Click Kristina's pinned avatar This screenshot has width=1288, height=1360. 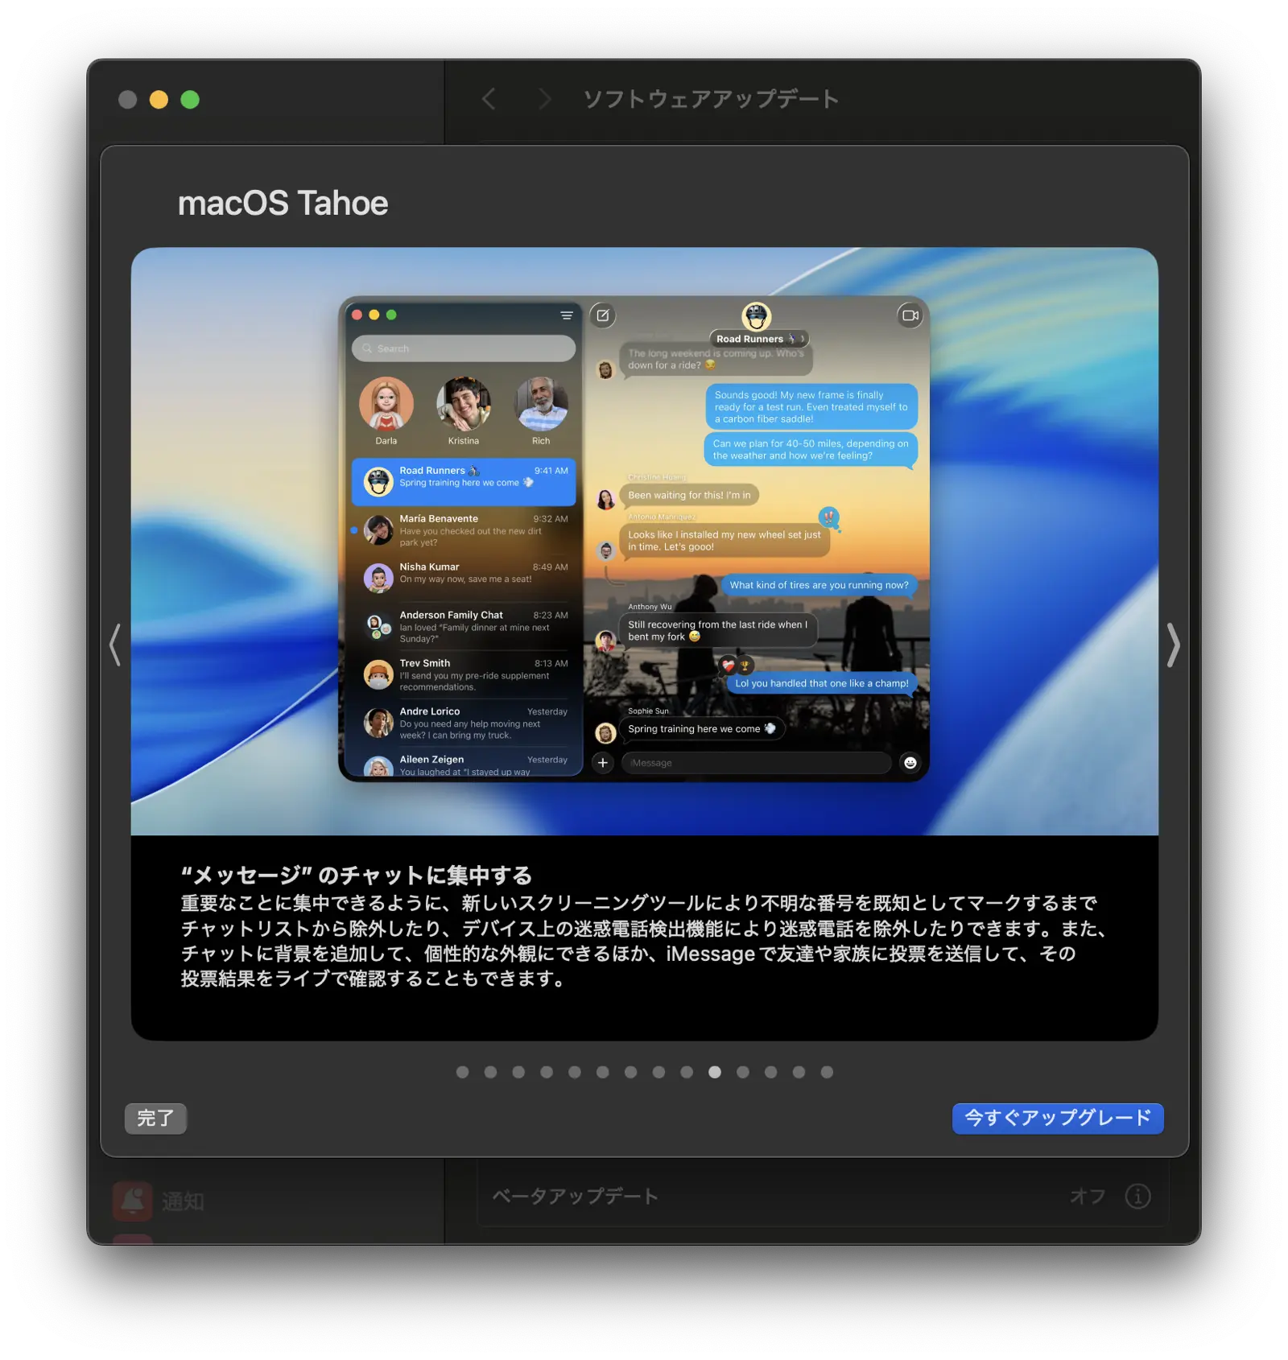[x=464, y=404]
